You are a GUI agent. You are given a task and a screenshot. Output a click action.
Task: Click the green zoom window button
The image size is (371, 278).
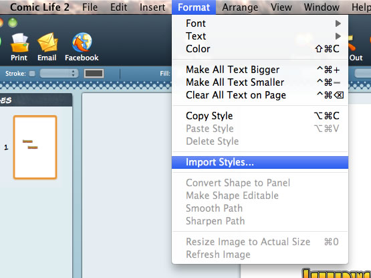click(13, 23)
